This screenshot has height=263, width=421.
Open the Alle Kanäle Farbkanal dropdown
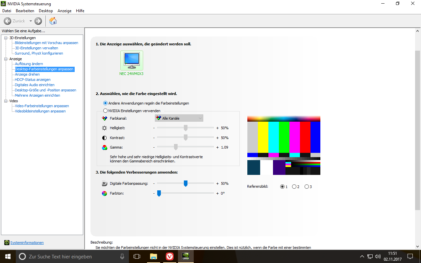[179, 118]
